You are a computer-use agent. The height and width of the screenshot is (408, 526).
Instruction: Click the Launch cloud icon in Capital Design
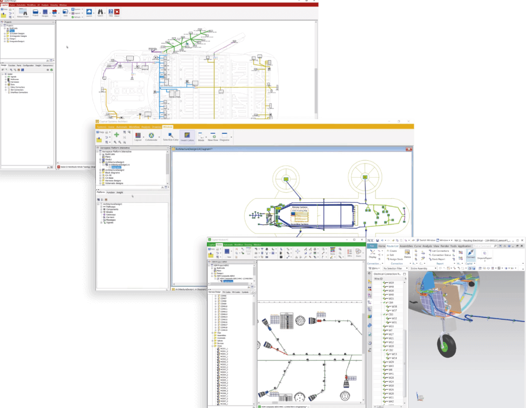click(89, 13)
